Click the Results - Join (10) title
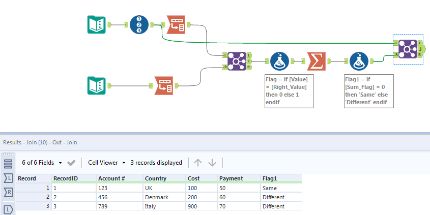The image size is (430, 215). tap(40, 142)
